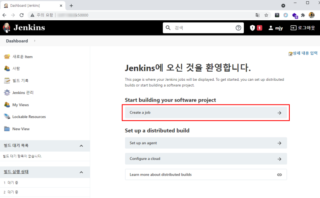Click the 로그아웃 logout link
This screenshot has height=198, width=320.
pyautogui.click(x=303, y=28)
